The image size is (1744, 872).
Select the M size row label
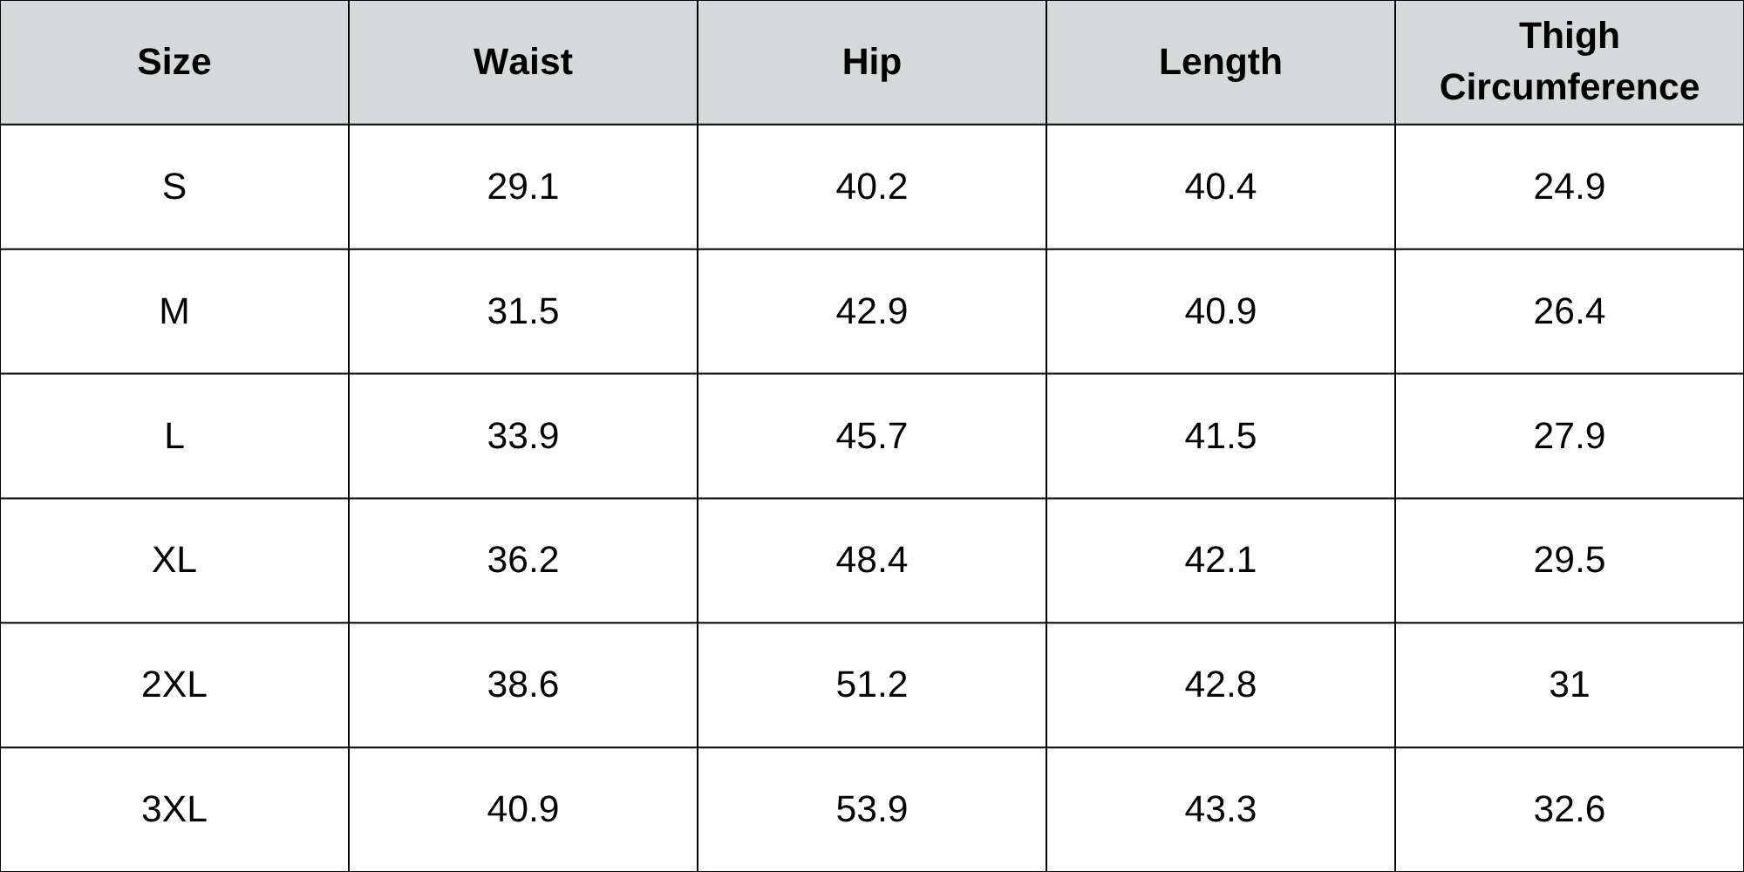pos(174,311)
